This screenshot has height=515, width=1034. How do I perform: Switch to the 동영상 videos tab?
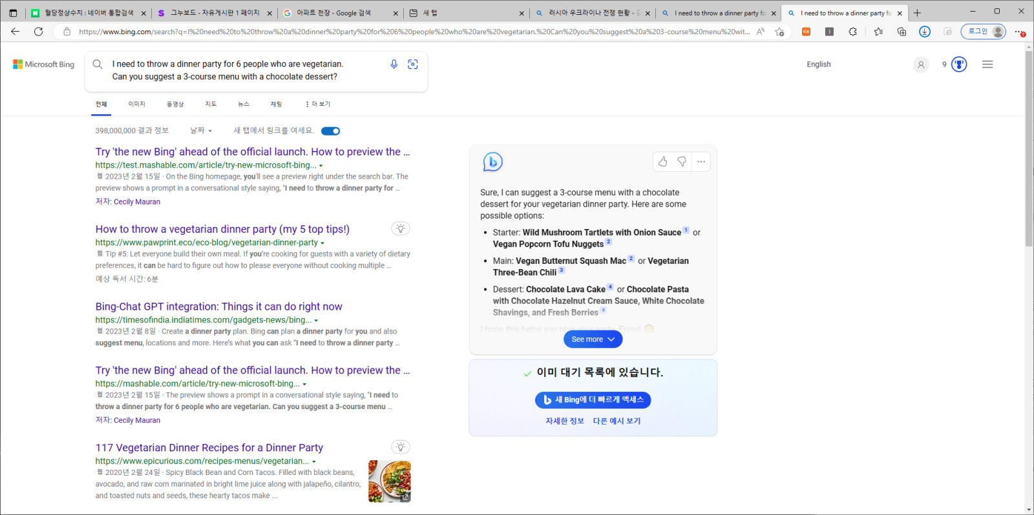[175, 104]
